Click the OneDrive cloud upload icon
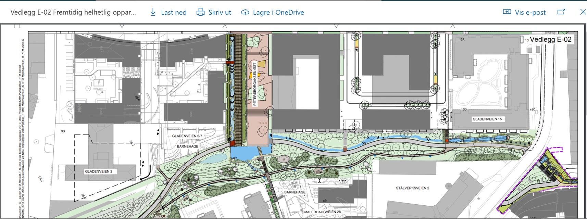The image size is (587, 219). (x=245, y=12)
